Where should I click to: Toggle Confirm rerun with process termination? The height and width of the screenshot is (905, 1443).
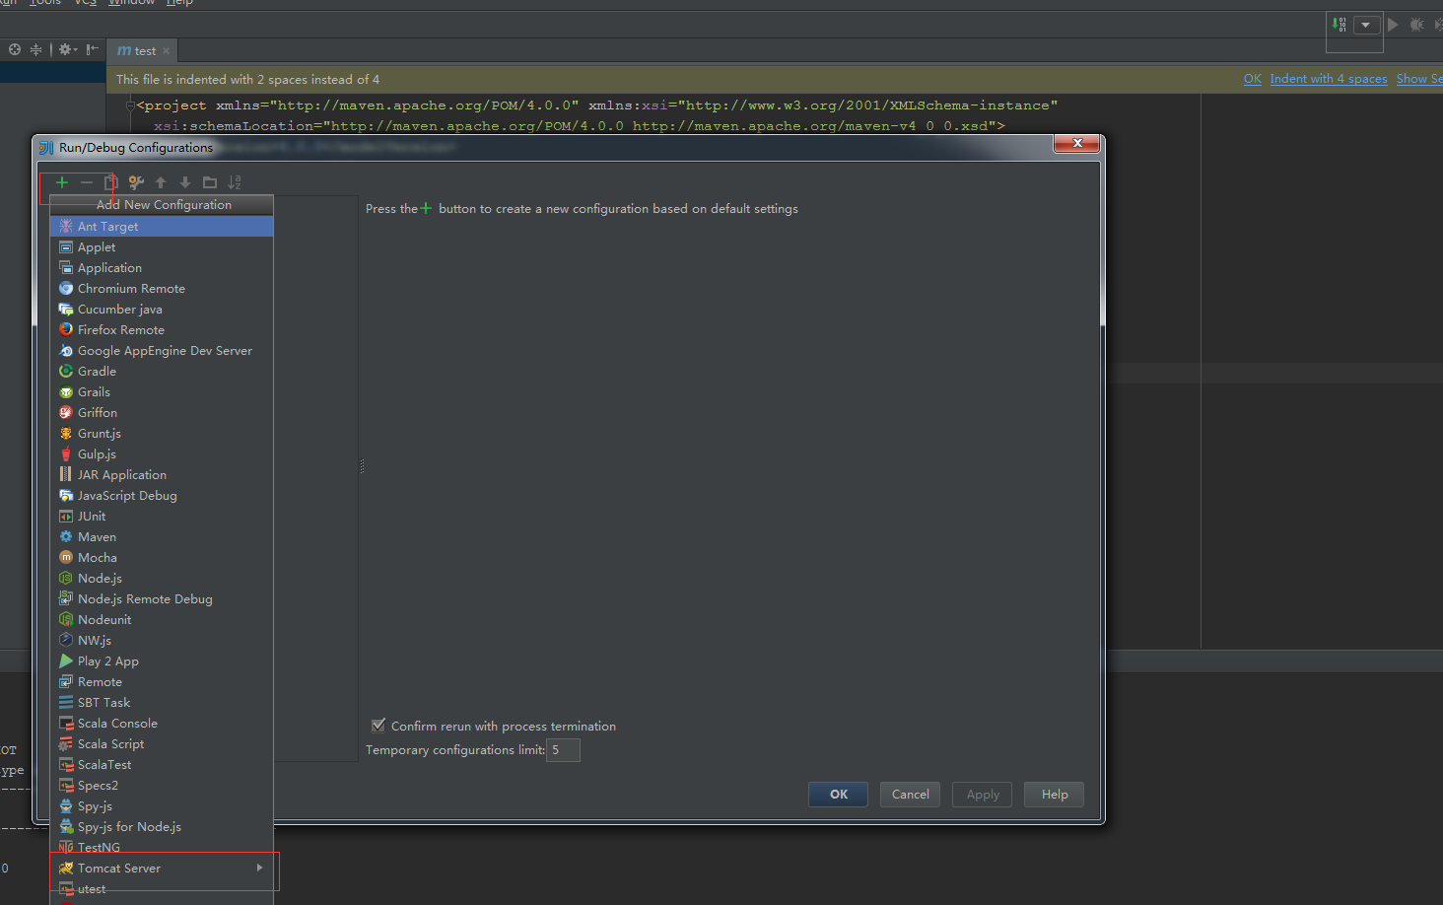point(378,726)
